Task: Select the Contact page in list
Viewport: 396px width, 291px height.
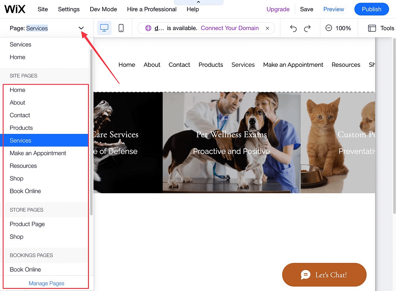Action: [x=45, y=115]
